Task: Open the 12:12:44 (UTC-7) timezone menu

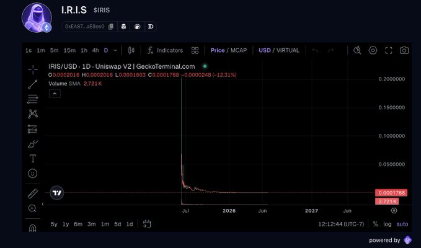Action: tap(341, 224)
